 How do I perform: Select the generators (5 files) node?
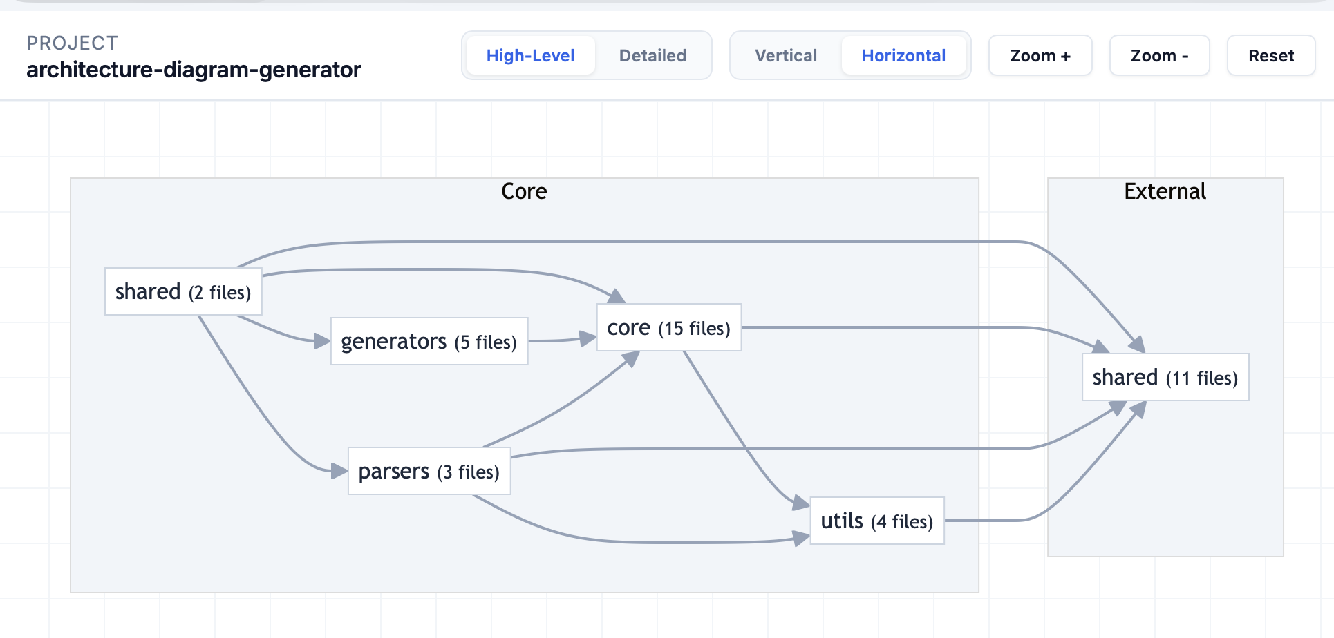pos(429,341)
